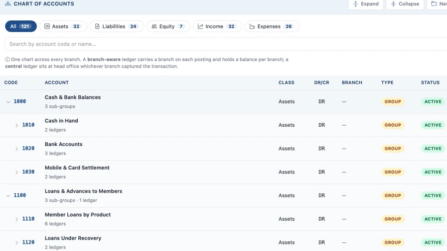The height and width of the screenshot is (251, 447).
Task: Click the TYPE column header
Action: pos(387,83)
